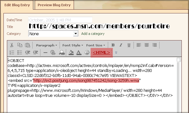Toggle Italic formatting

click(121, 45)
